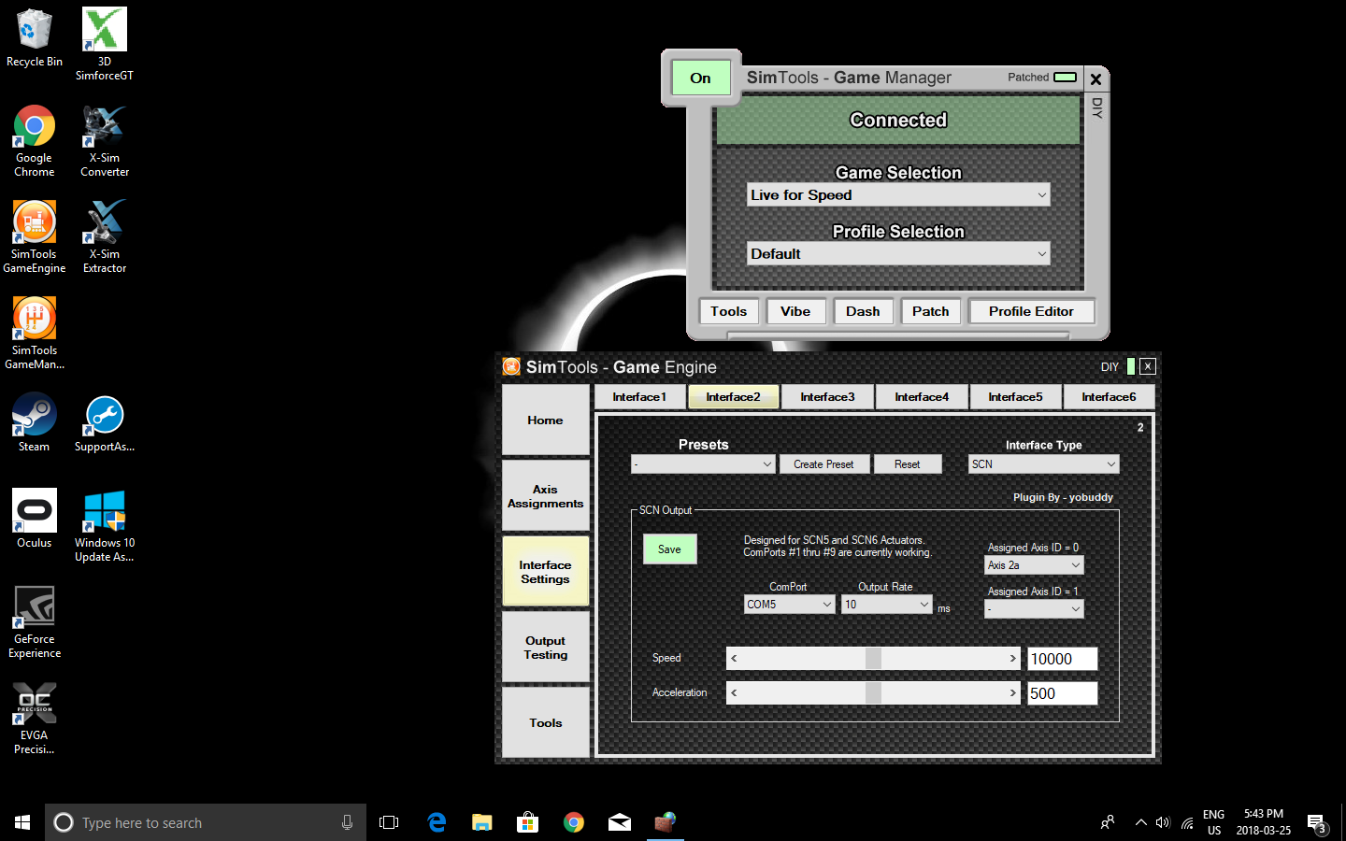The height and width of the screenshot is (841, 1346).
Task: Select the Oculus desktop icon
Action: tap(35, 519)
